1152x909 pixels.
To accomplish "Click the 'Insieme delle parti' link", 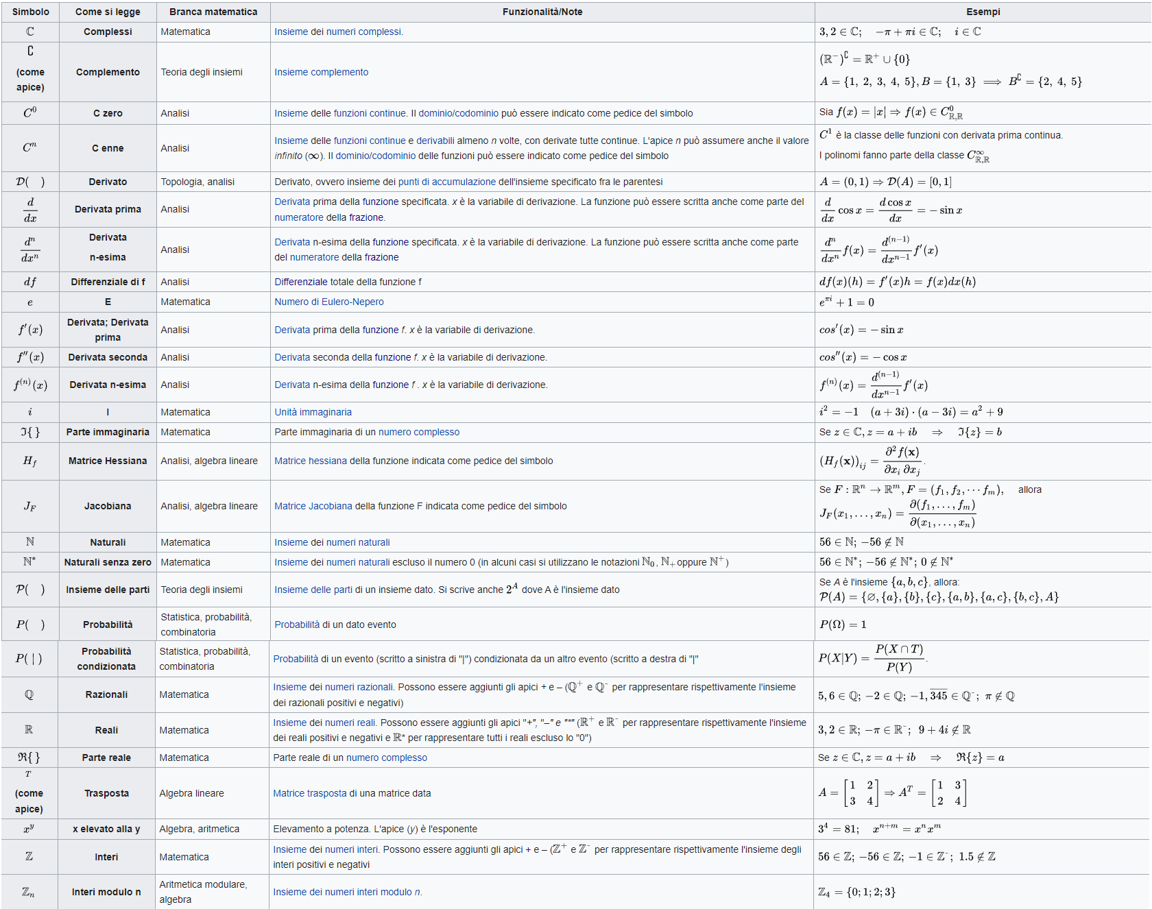I will (x=313, y=590).
